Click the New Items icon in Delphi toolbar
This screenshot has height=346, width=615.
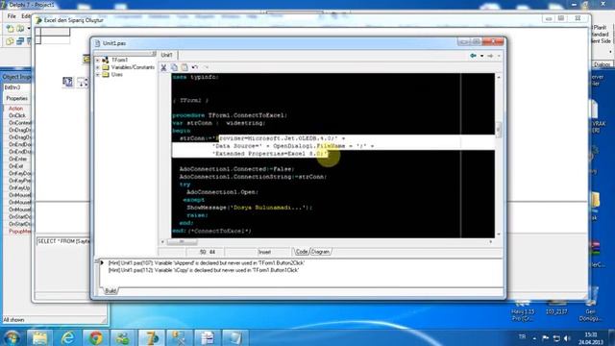(11, 29)
